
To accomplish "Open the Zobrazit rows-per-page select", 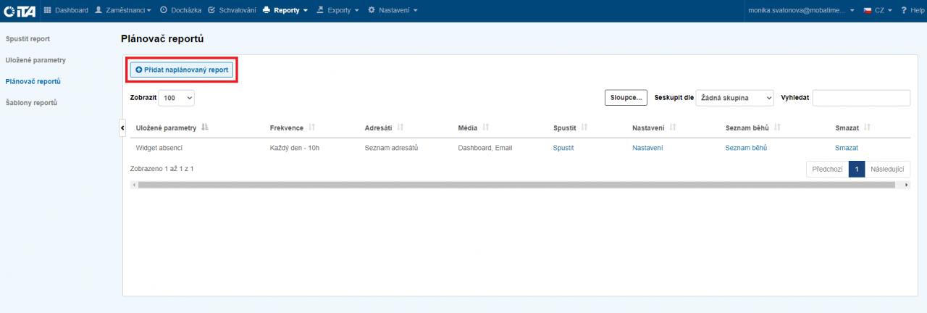I will (176, 98).
